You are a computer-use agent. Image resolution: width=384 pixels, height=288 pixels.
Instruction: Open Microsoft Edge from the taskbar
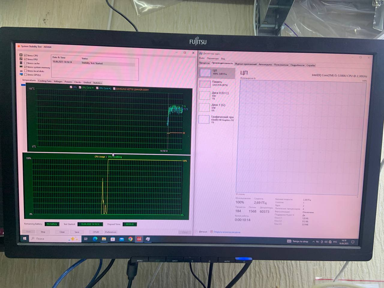(95, 239)
